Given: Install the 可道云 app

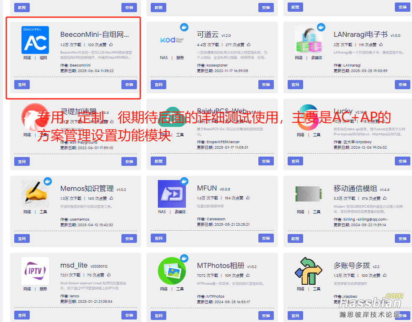Looking at the screenshot, I should pyautogui.click(x=266, y=85).
